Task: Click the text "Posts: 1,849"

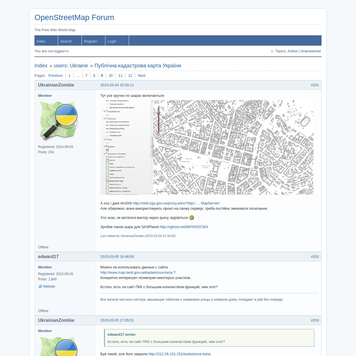Action: click(47, 279)
